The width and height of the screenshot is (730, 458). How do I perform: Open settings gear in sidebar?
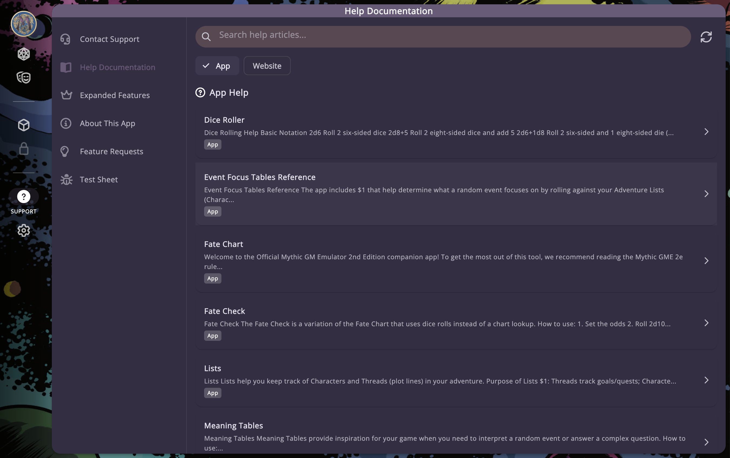click(23, 231)
